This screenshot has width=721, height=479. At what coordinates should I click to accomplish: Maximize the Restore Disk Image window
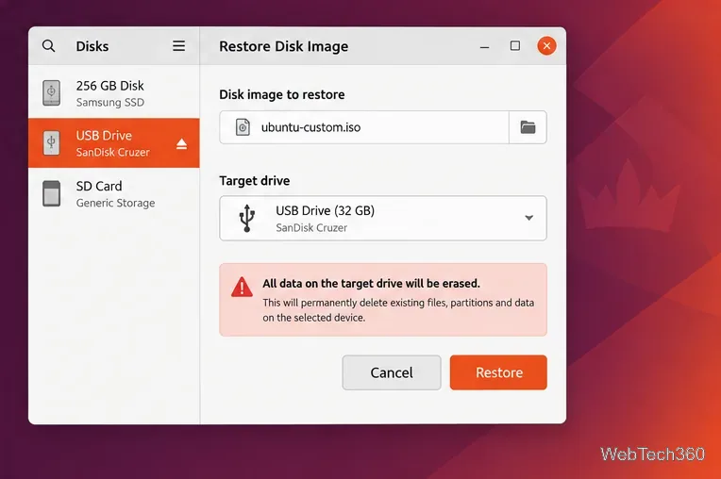(515, 46)
